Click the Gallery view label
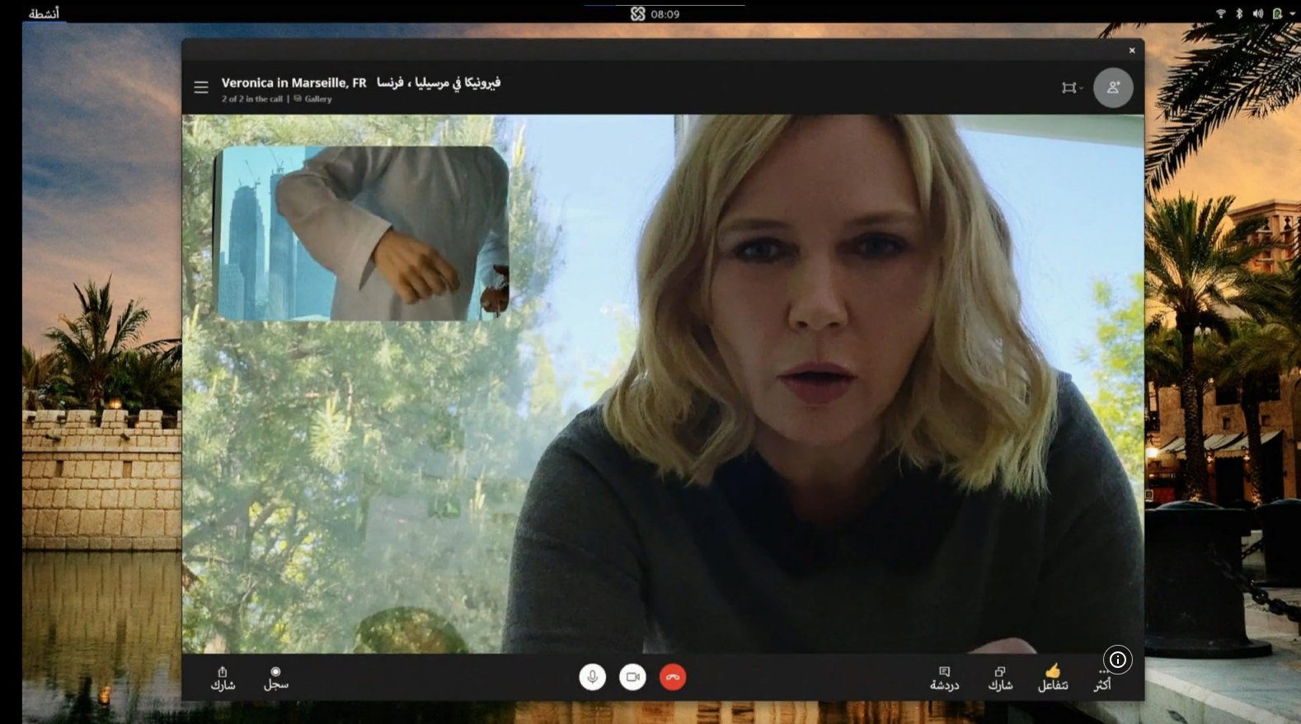 [x=317, y=99]
